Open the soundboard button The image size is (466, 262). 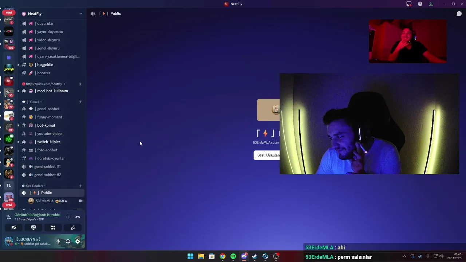(73, 227)
